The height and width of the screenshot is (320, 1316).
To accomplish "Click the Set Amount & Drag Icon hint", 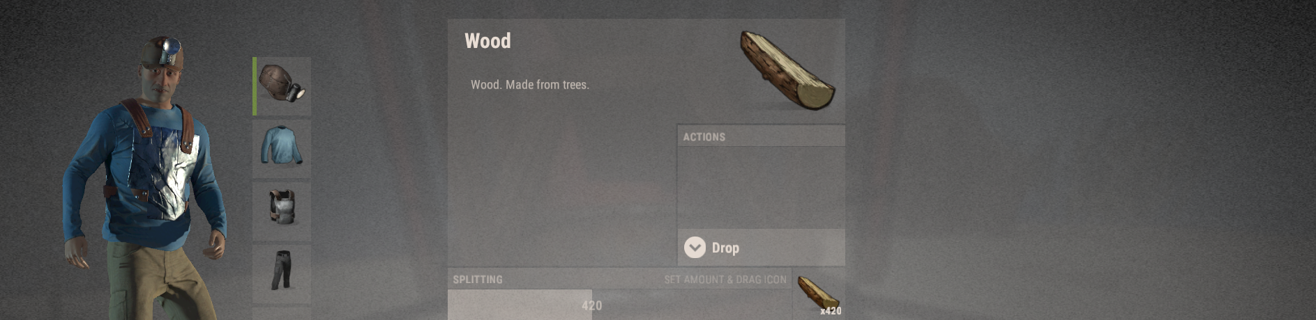I will point(725,280).
